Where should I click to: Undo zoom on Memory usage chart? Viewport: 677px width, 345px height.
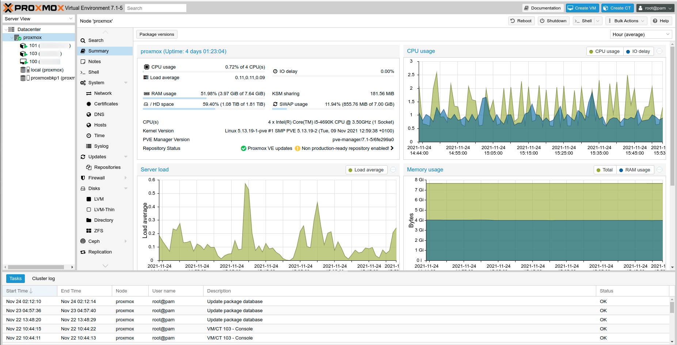[x=659, y=170]
